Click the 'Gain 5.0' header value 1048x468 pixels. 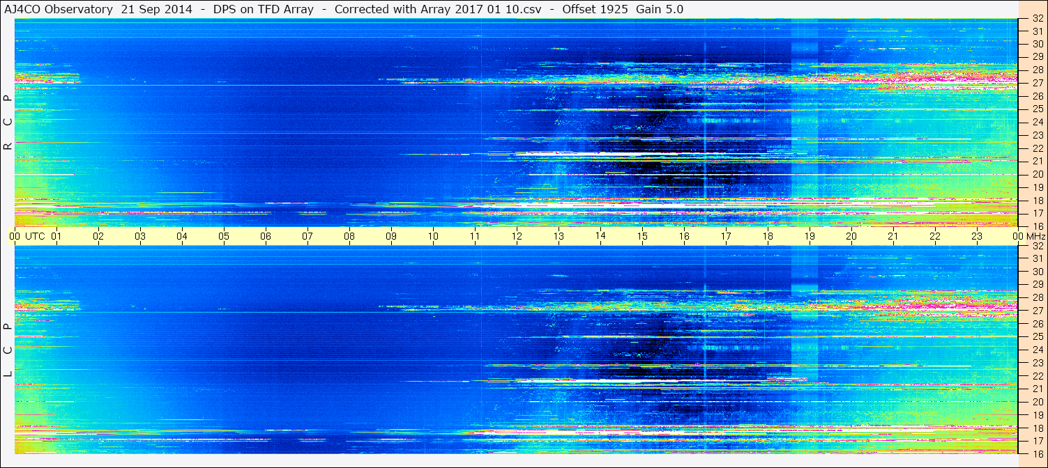tap(660, 9)
